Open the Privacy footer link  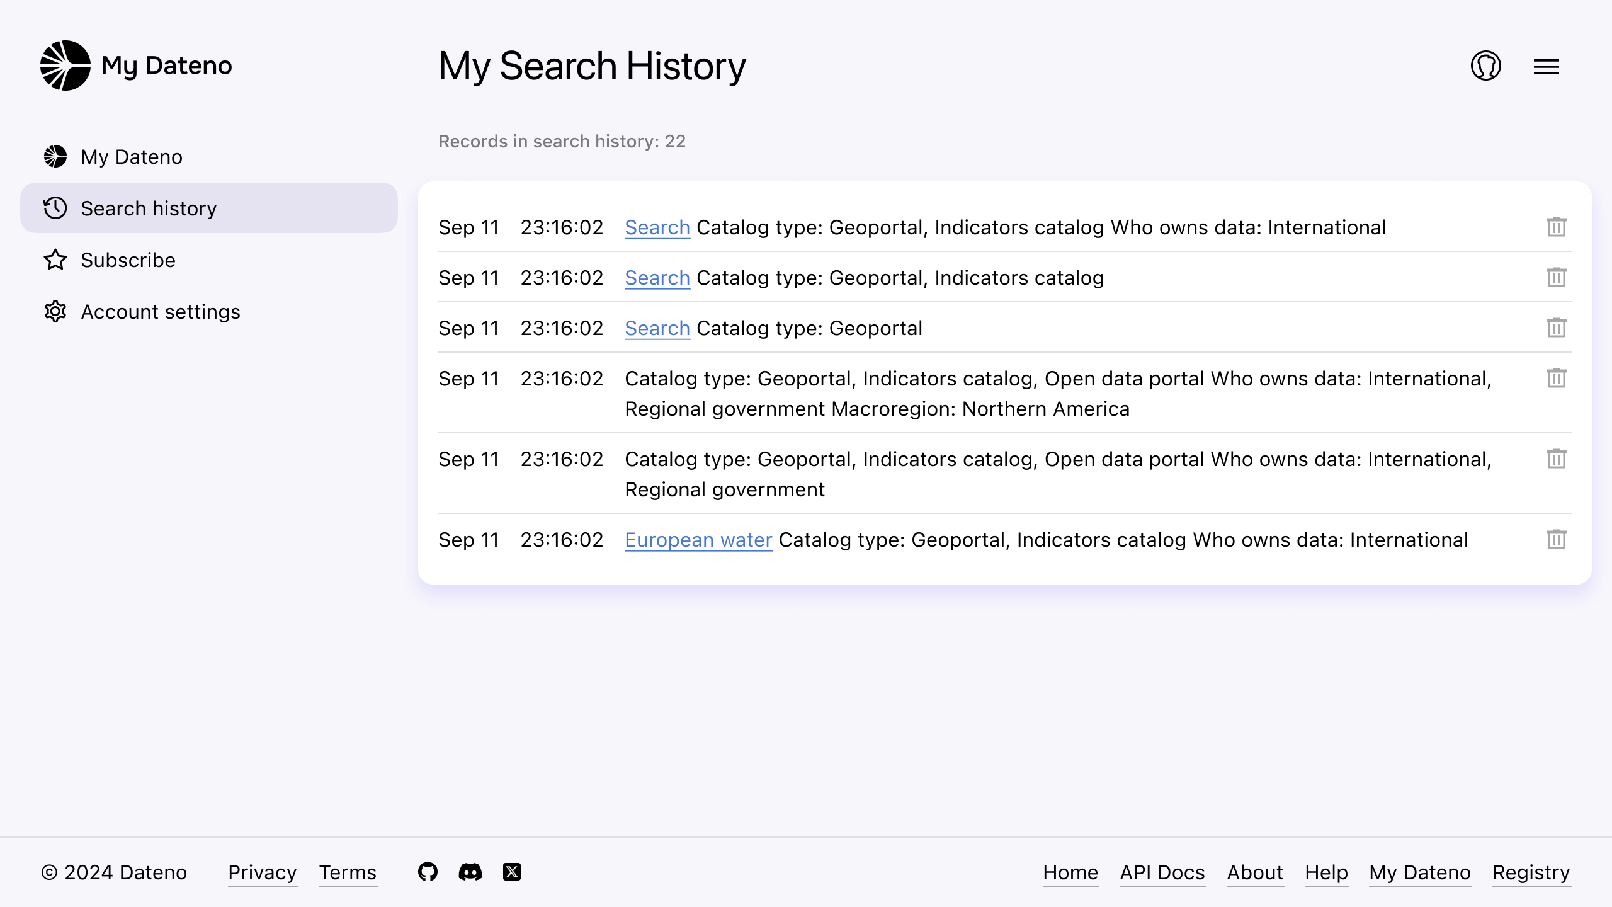click(x=262, y=872)
